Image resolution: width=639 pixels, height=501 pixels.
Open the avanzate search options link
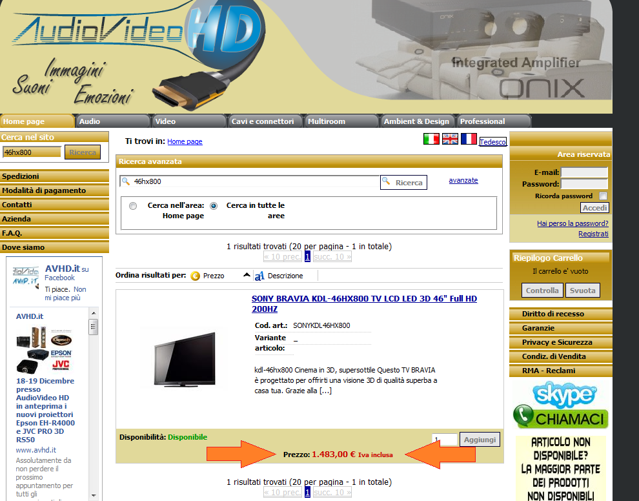(463, 180)
